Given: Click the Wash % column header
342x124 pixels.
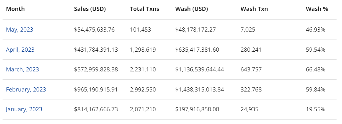Looking at the screenshot, I should [x=317, y=9].
